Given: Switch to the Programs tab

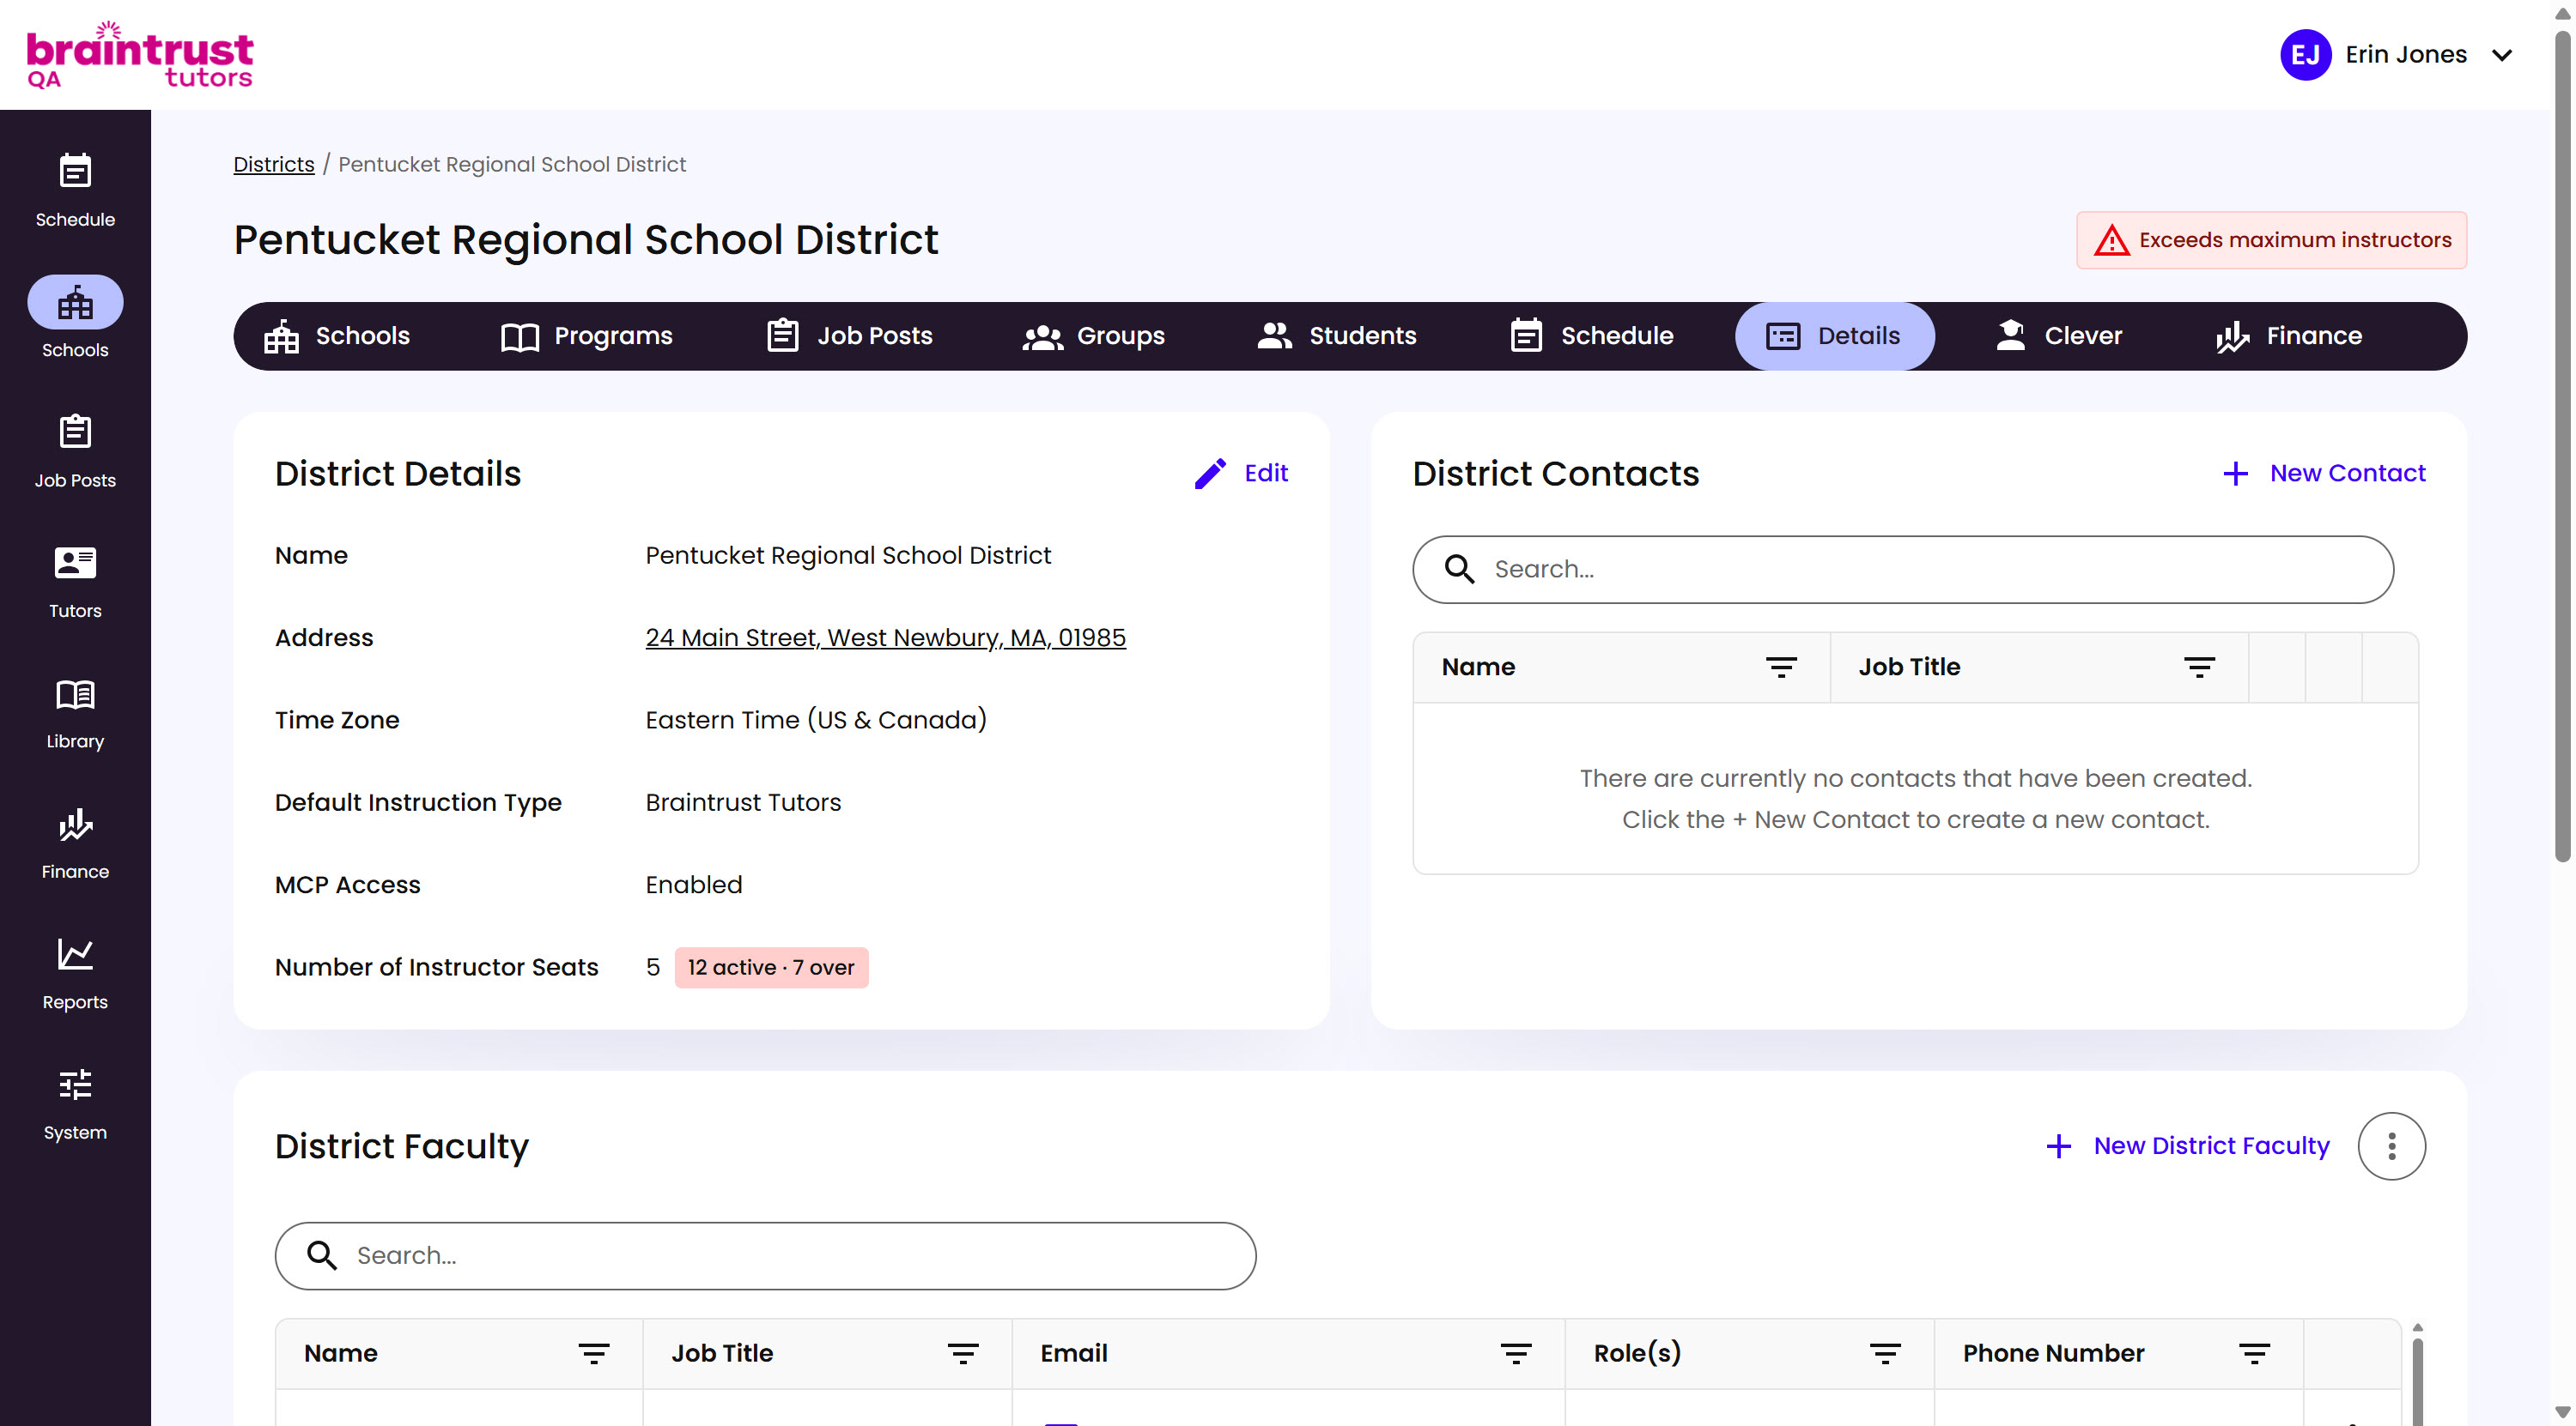Looking at the screenshot, I should [x=587, y=335].
